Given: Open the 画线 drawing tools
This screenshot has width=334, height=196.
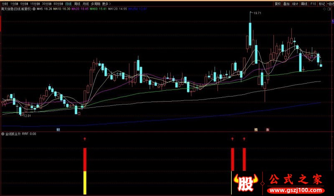Looking at the screenshot, I should click(304, 4).
